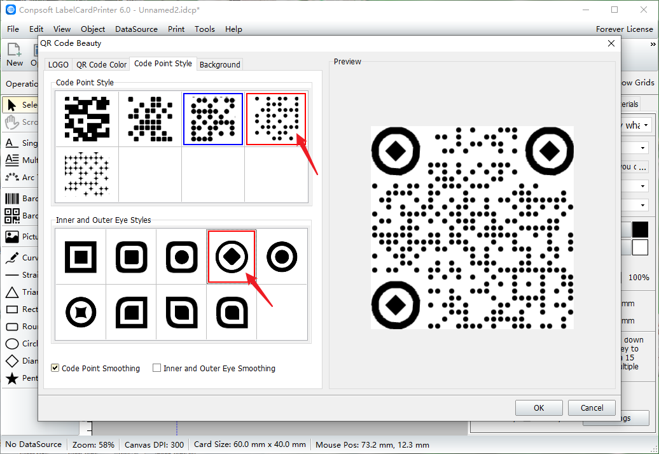Choose circle outer with concave star inner eye
The height and width of the screenshot is (454, 659).
click(81, 312)
